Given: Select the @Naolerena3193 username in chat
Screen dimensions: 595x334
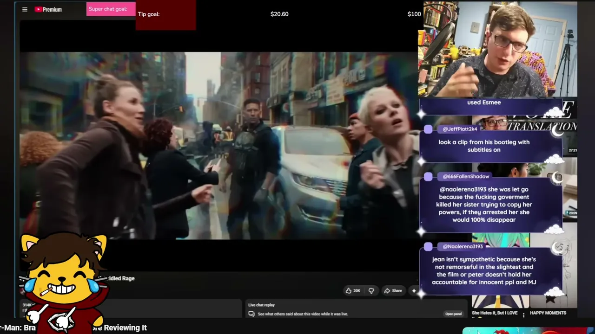Looking at the screenshot, I should 463,246.
